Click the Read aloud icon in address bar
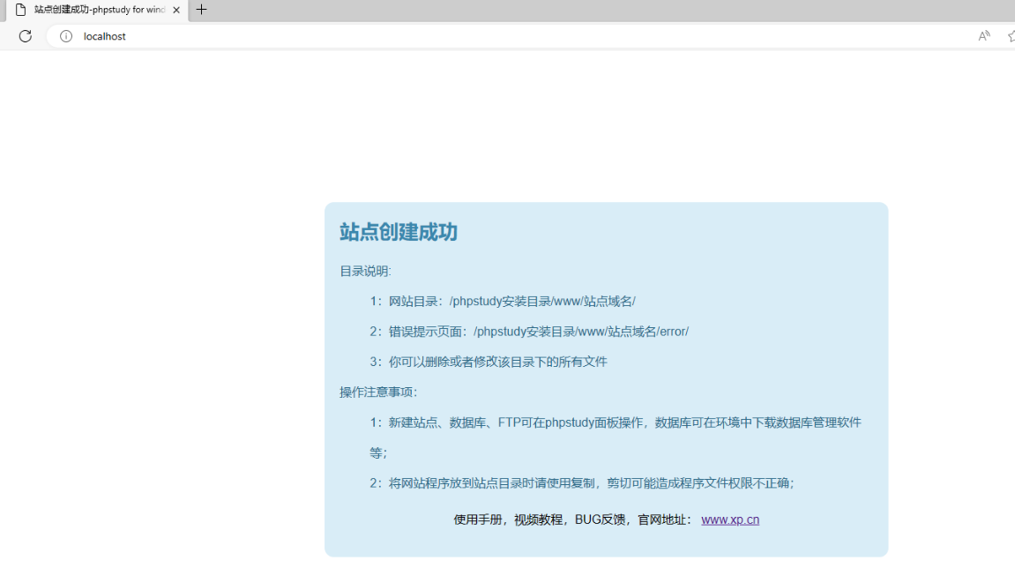 (984, 36)
